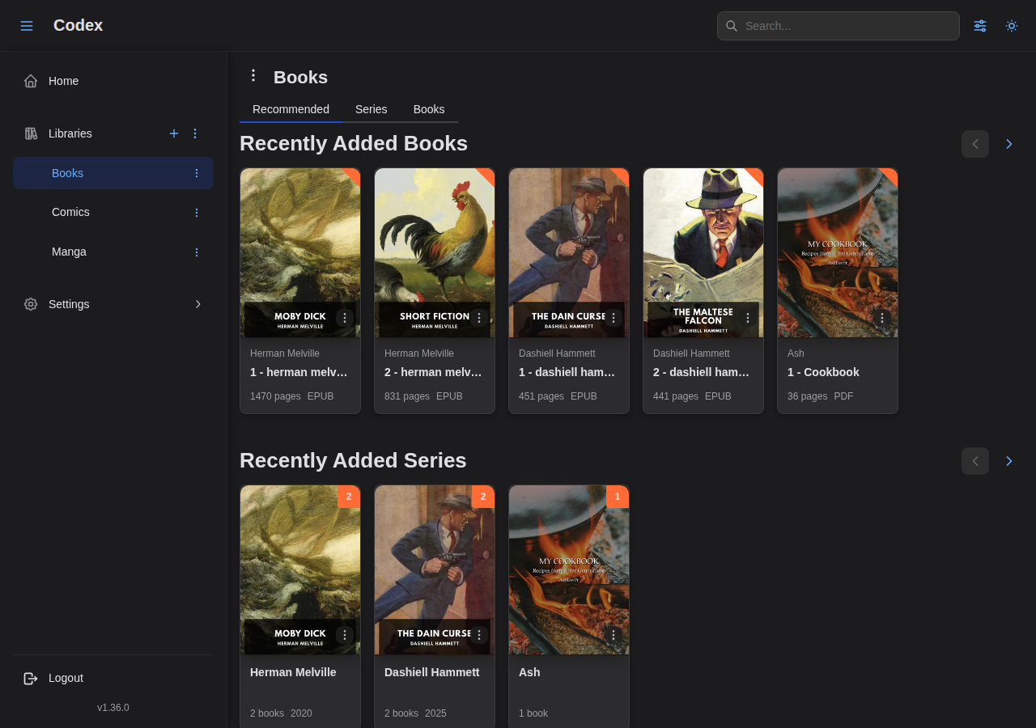The width and height of the screenshot is (1036, 728).
Task: Click the Logout icon
Action: tap(31, 679)
